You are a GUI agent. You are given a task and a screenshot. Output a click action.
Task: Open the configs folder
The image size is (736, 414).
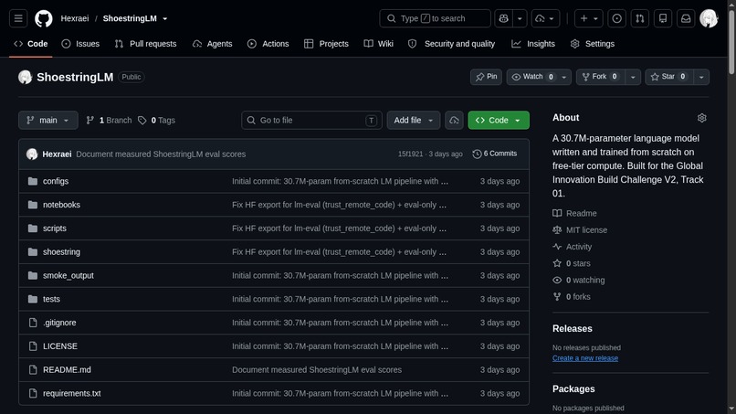point(56,181)
